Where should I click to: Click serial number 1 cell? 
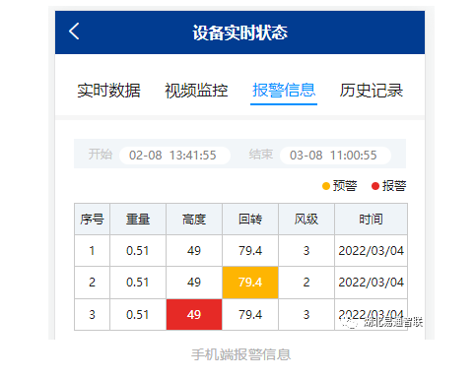pos(92,251)
